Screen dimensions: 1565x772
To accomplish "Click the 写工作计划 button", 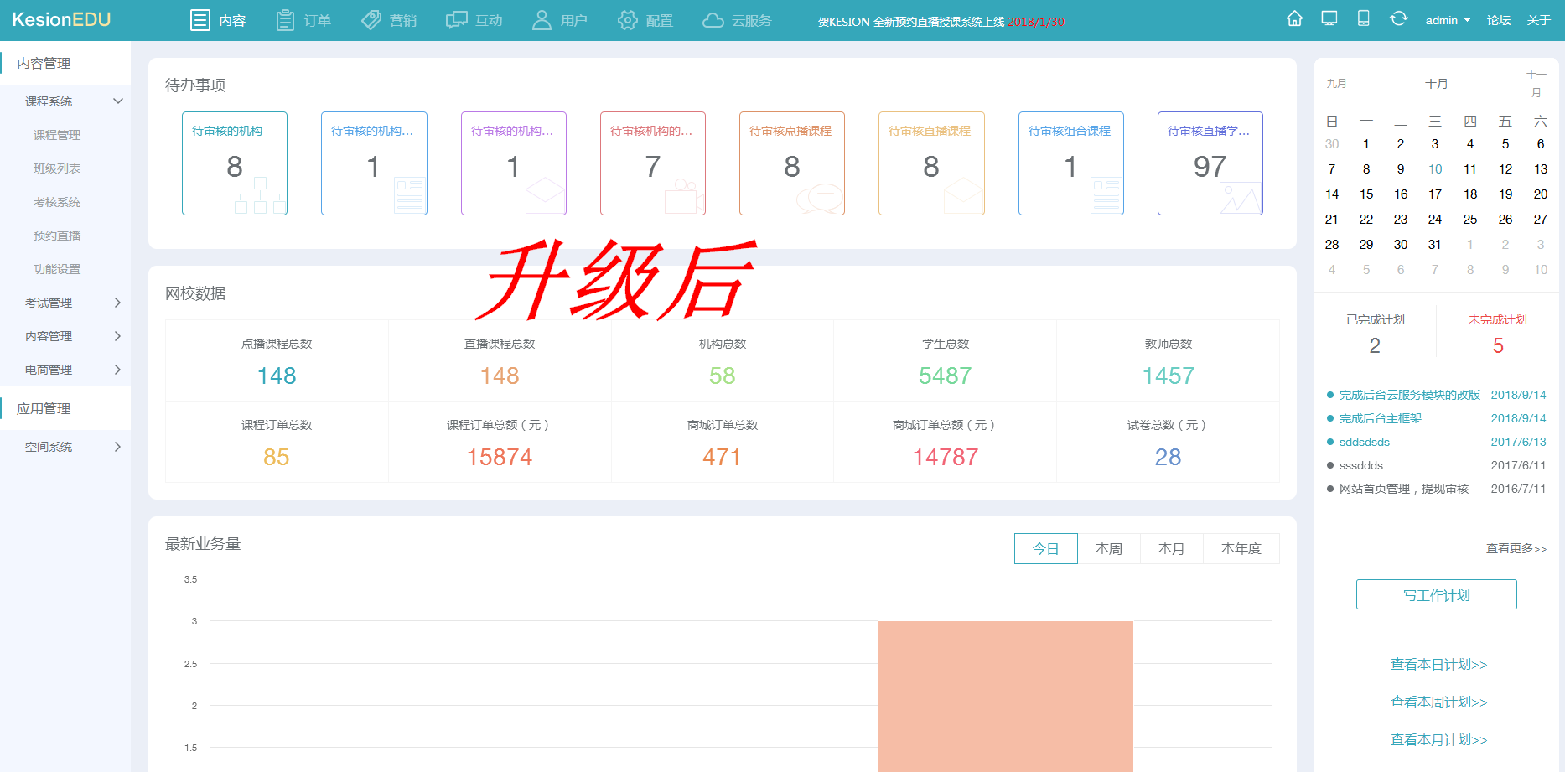I will pos(1436,593).
